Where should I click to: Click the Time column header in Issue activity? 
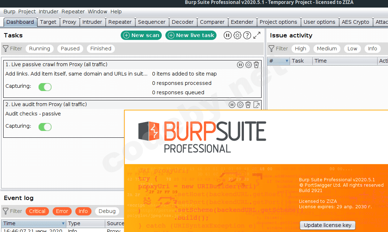click(x=345, y=61)
